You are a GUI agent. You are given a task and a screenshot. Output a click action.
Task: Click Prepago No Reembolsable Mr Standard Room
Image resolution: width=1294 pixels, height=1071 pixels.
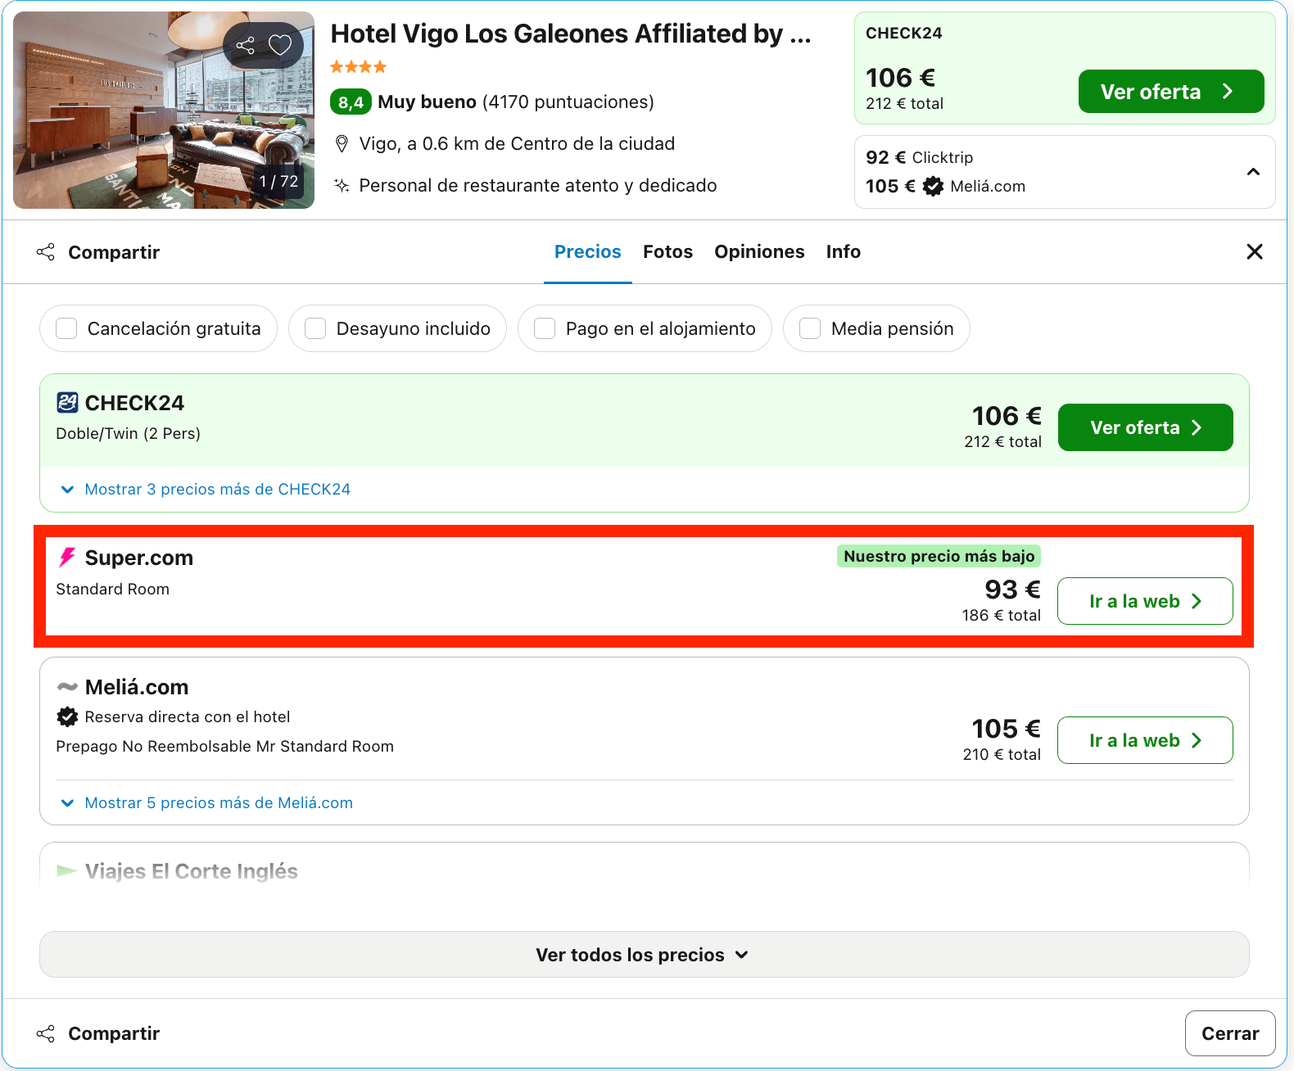(x=225, y=746)
